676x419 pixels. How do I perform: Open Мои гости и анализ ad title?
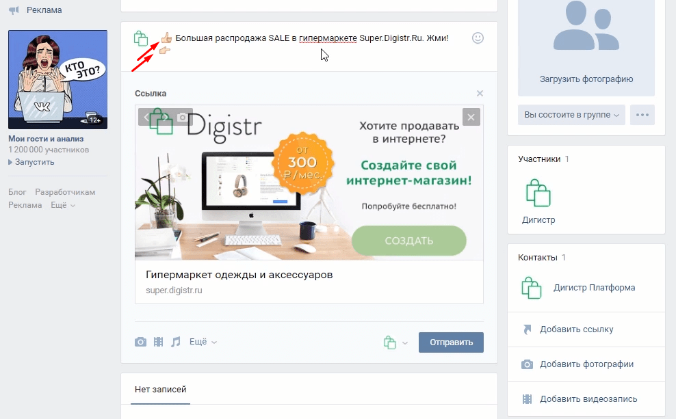click(46, 139)
